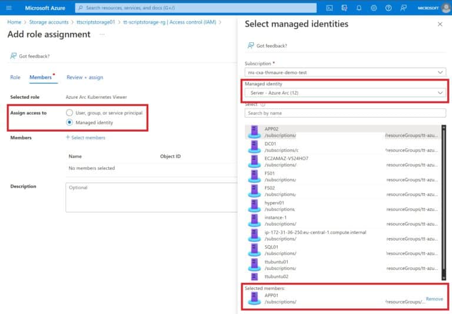The image size is (452, 314).
Task: Click Got feedback? in the right panel
Action: pyautogui.click(x=271, y=46)
